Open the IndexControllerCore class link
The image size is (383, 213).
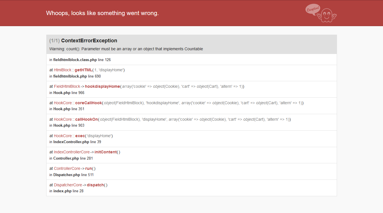point(72,152)
